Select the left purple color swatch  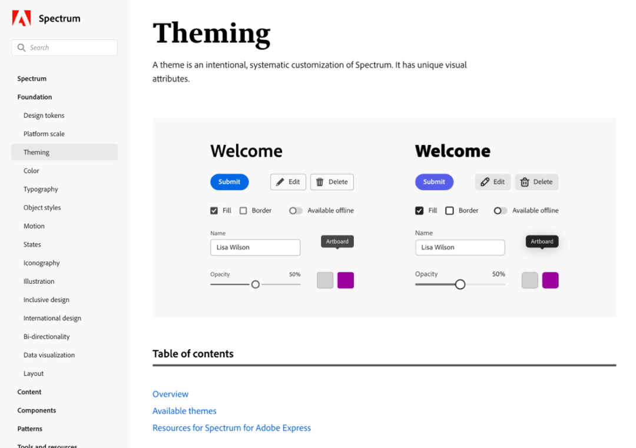(346, 280)
